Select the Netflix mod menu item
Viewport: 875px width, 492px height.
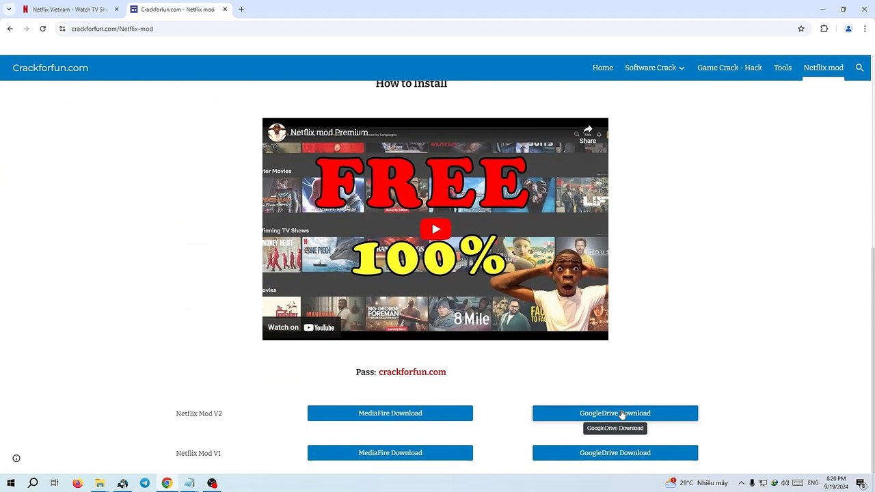pyautogui.click(x=823, y=68)
